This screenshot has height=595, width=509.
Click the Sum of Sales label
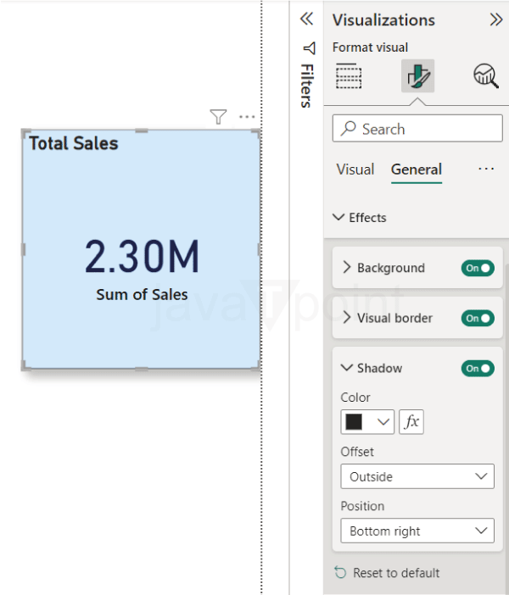[142, 294]
